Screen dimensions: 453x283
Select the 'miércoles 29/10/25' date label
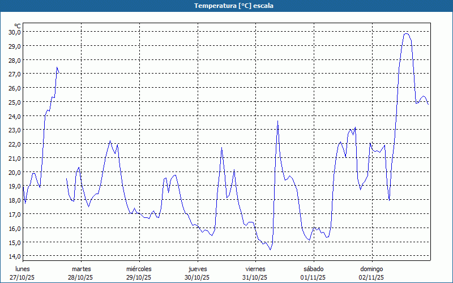139,273
